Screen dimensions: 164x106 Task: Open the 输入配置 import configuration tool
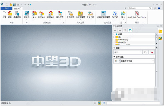(x=60, y=14)
